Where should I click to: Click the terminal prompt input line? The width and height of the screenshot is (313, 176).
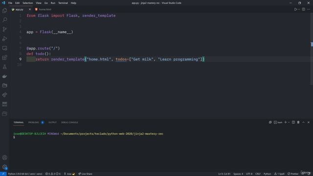(x=14, y=137)
